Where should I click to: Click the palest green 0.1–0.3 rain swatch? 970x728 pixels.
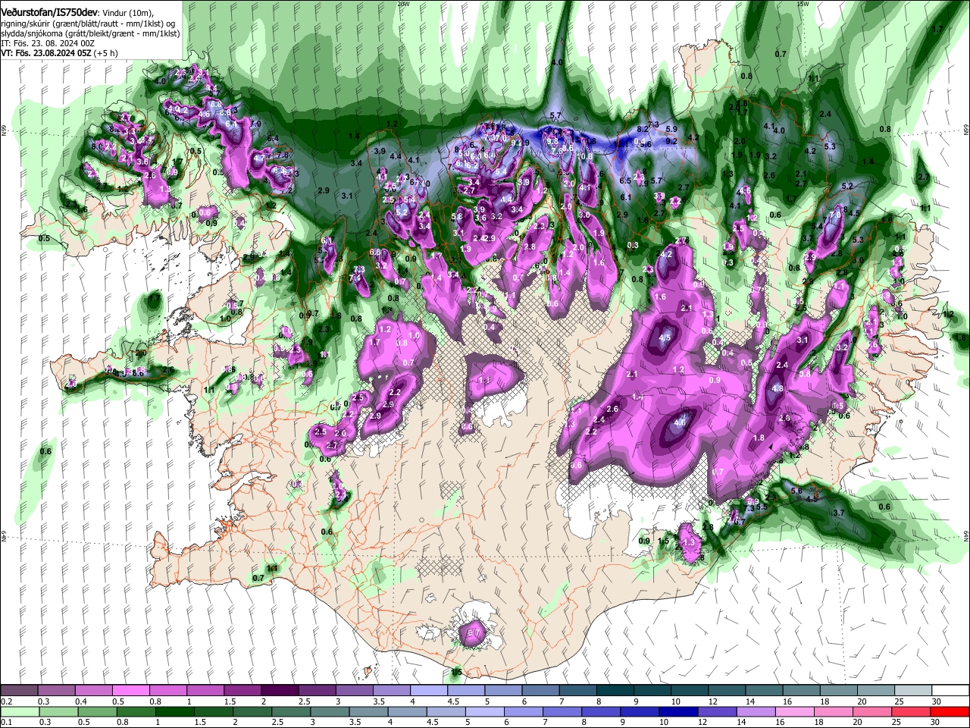pyautogui.click(x=19, y=712)
